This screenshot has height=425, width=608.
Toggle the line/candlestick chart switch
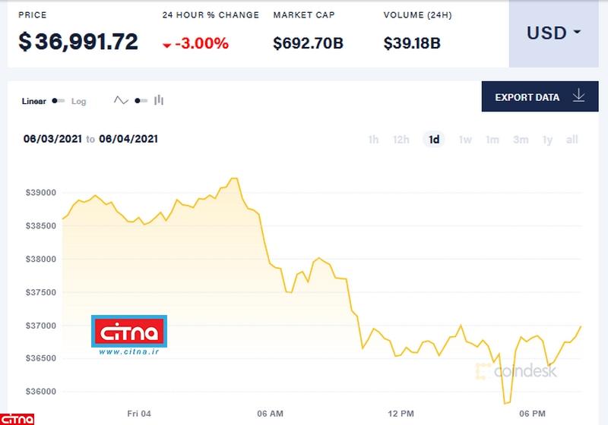pos(141,100)
